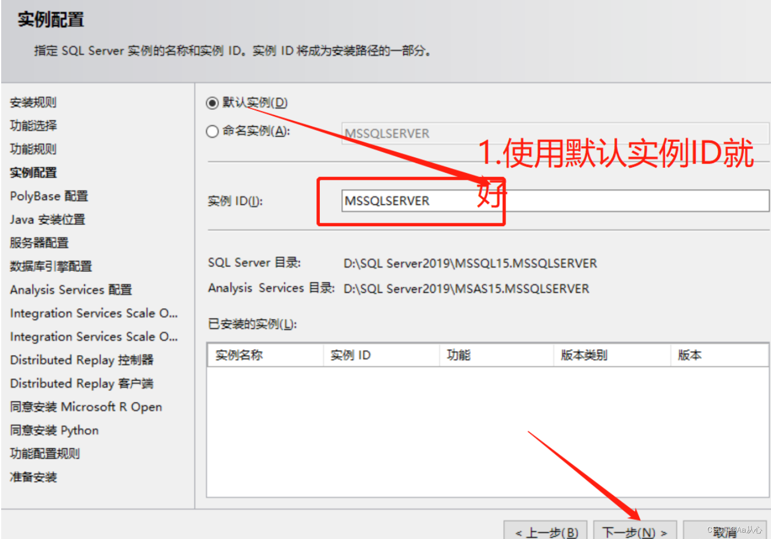The image size is (771, 539).
Task: Go back with the 上一步(B) button
Action: pos(546,531)
